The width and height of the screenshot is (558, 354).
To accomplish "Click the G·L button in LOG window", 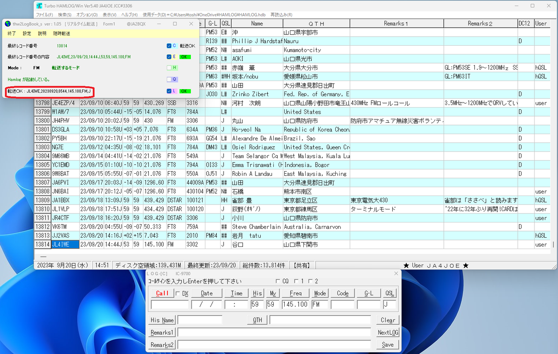I will [x=369, y=293].
